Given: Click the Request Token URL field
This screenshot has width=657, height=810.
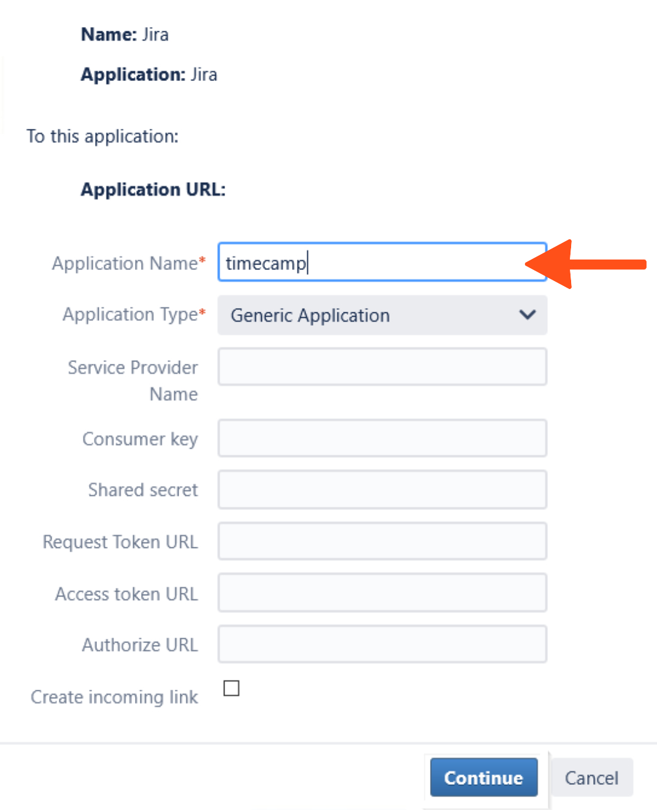Looking at the screenshot, I should pos(382,541).
